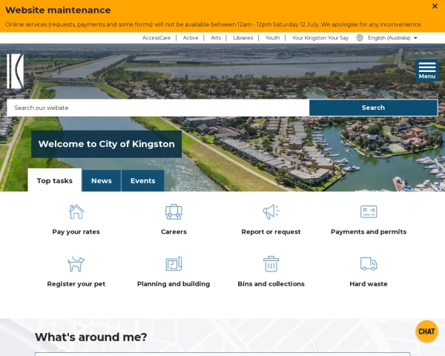The image size is (445, 356).
Task: Click the Planning and building label
Action: (174, 284)
